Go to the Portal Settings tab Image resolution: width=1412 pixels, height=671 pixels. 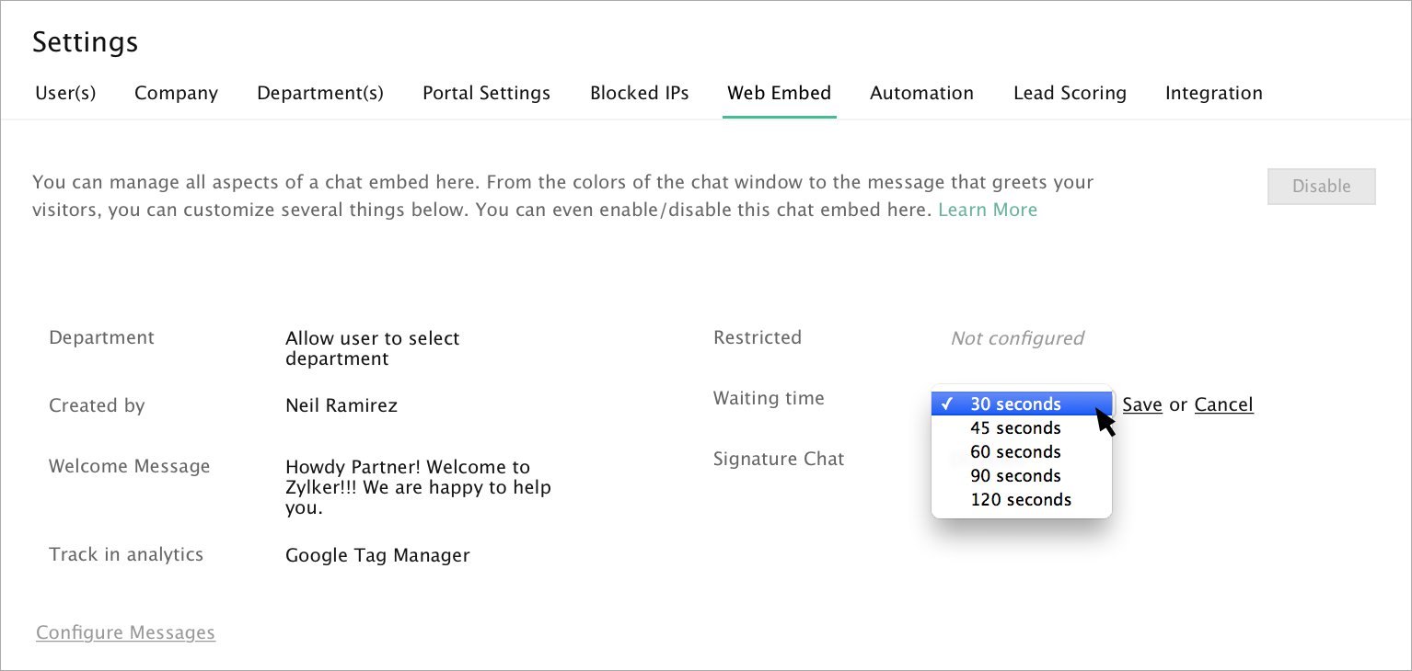pyautogui.click(x=486, y=93)
